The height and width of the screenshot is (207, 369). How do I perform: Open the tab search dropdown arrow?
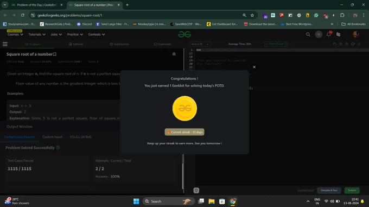click(5, 5)
